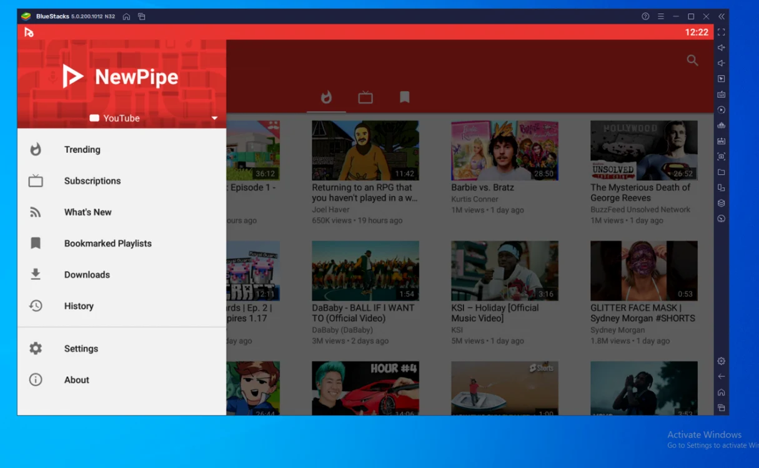Click the flame icon beside Trending
This screenshot has width=759, height=468.
pyautogui.click(x=36, y=149)
